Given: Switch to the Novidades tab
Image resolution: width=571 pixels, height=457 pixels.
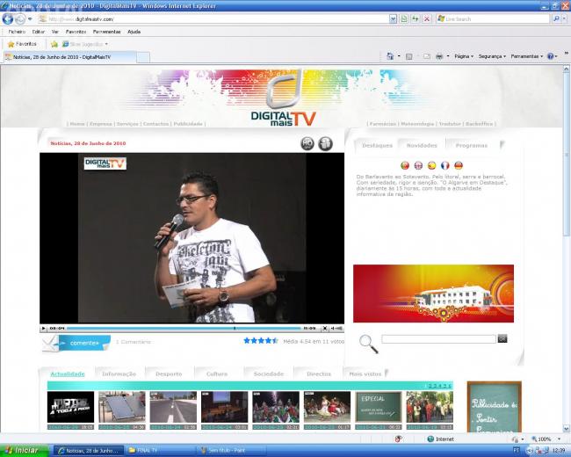Looking at the screenshot, I should pos(422,145).
